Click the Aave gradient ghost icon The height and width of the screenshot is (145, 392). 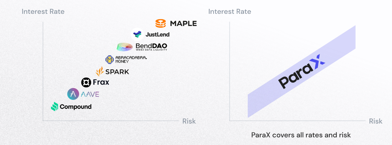pos(73,94)
